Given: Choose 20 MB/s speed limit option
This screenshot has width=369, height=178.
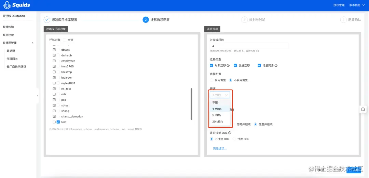Looking at the screenshot, I should pyautogui.click(x=220, y=122).
